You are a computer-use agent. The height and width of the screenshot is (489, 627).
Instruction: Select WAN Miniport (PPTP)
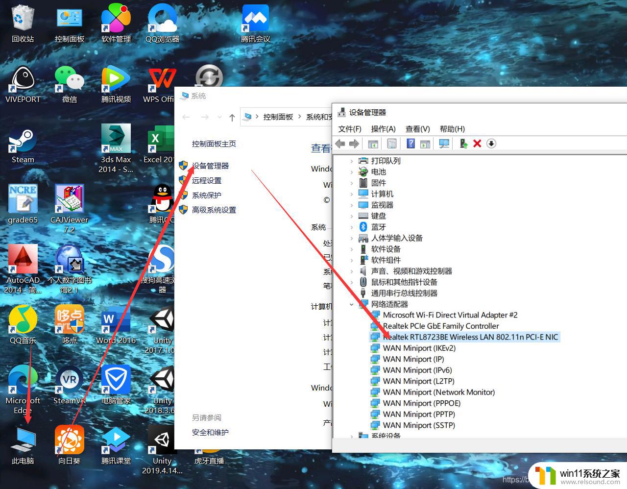[419, 415]
